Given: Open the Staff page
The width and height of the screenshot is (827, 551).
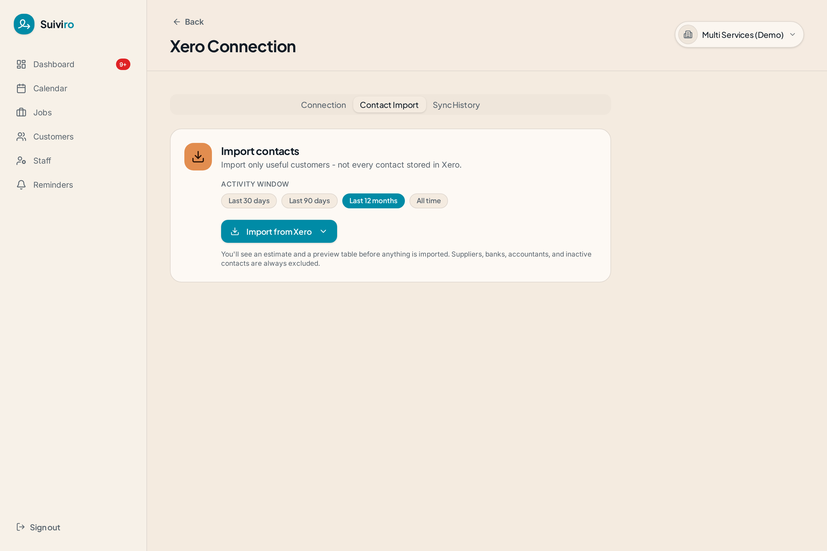Looking at the screenshot, I should click(x=73, y=161).
